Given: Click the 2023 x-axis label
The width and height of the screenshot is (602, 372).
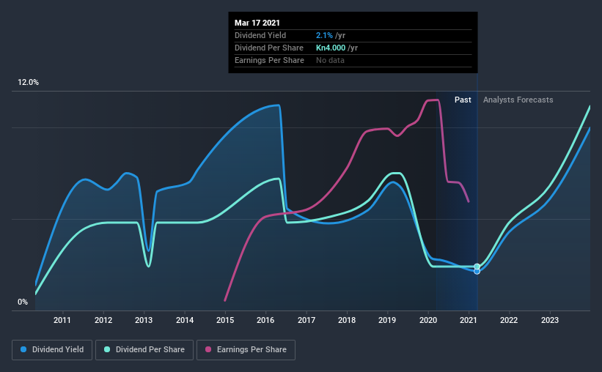Looking at the screenshot, I should coord(550,320).
